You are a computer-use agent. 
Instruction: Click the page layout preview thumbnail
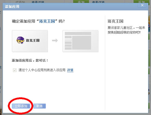pos(80,41)
